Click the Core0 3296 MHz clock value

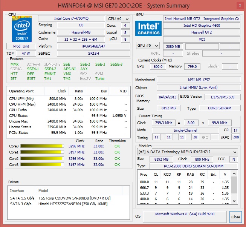coord(76,146)
